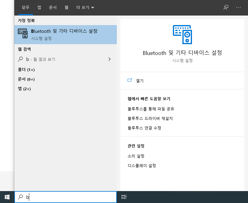248x203 pixels.
Task: Select the Bluetooth 및 기타 디바이스 설정 result
Action: (66, 35)
